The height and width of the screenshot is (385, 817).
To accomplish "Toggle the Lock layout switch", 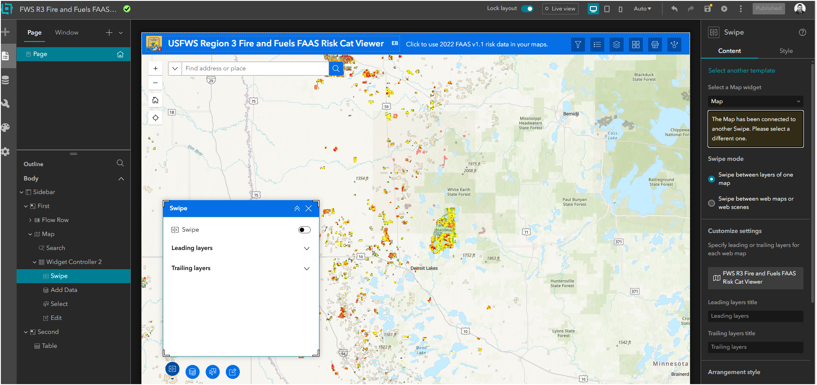I will coord(527,9).
